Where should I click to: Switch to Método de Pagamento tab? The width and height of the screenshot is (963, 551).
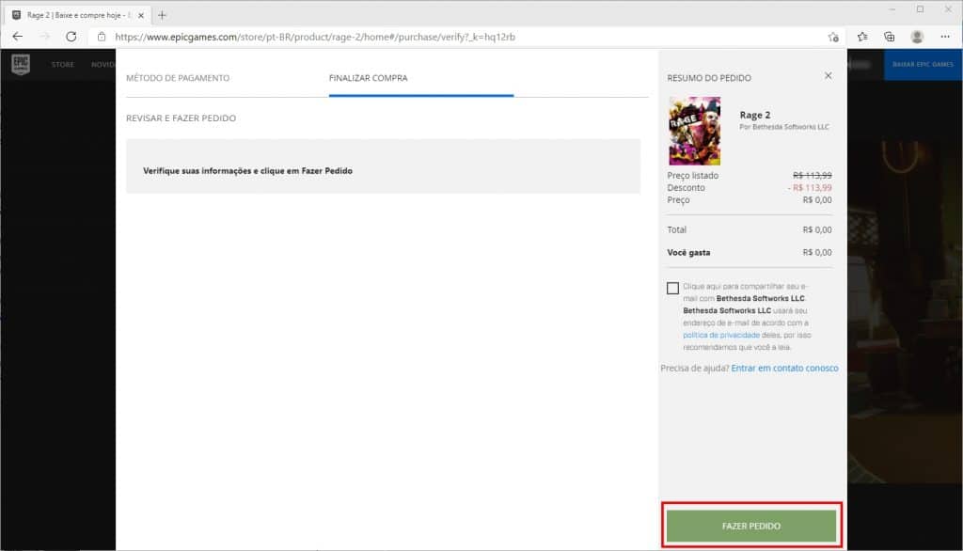tap(178, 78)
